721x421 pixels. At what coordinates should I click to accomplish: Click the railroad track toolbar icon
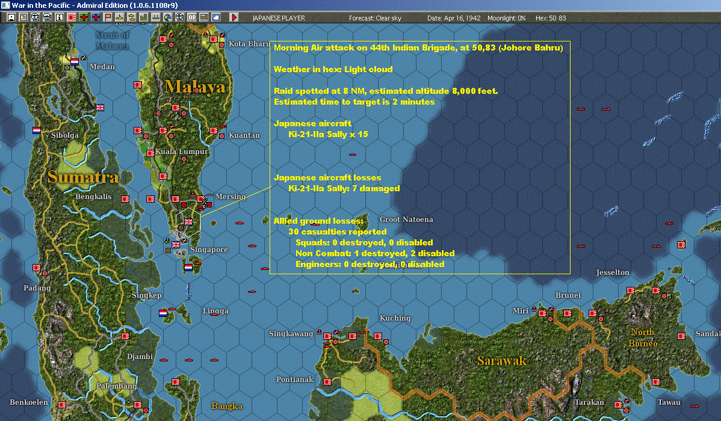[x=203, y=17]
